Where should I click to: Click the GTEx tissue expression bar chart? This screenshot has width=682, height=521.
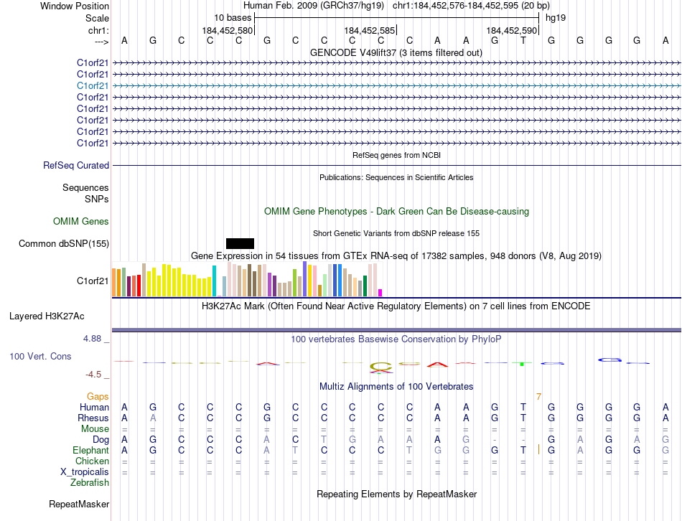pyautogui.click(x=247, y=280)
